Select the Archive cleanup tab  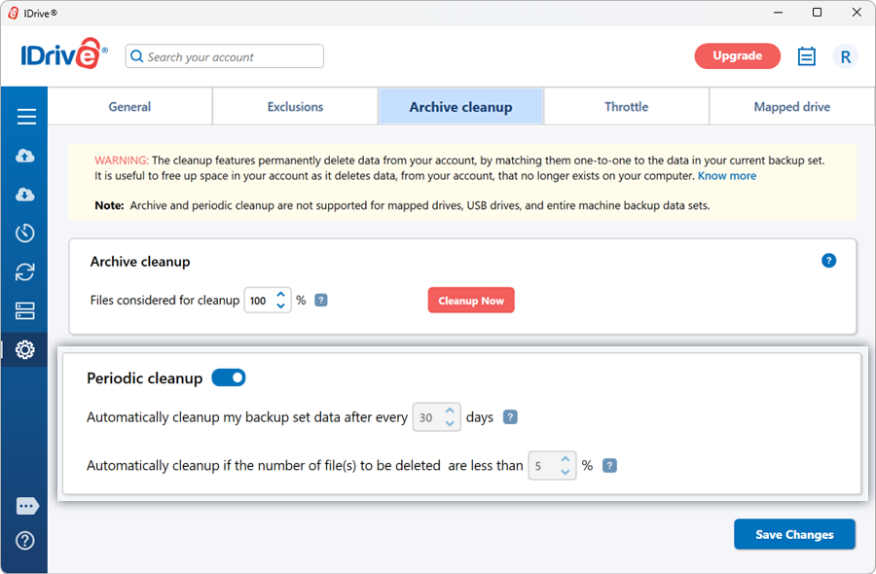pyautogui.click(x=461, y=107)
